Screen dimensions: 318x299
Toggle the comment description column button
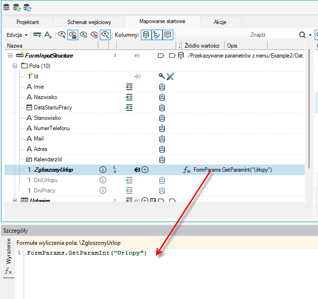click(168, 35)
